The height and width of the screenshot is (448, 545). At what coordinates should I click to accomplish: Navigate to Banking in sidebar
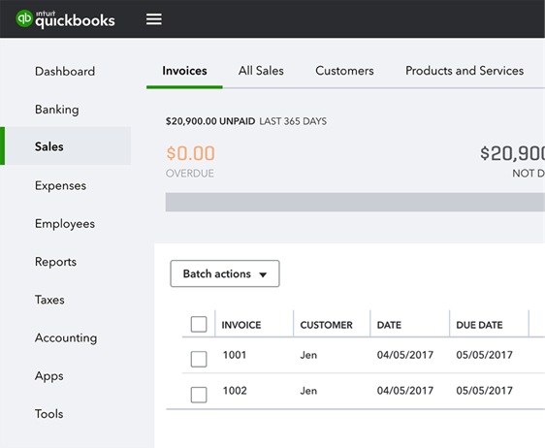coord(57,110)
